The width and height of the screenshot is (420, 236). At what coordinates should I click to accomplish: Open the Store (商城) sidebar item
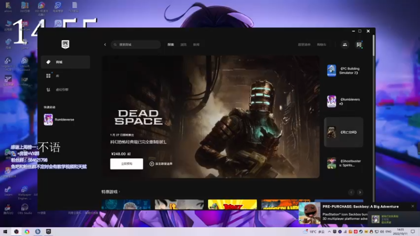pyautogui.click(x=65, y=62)
